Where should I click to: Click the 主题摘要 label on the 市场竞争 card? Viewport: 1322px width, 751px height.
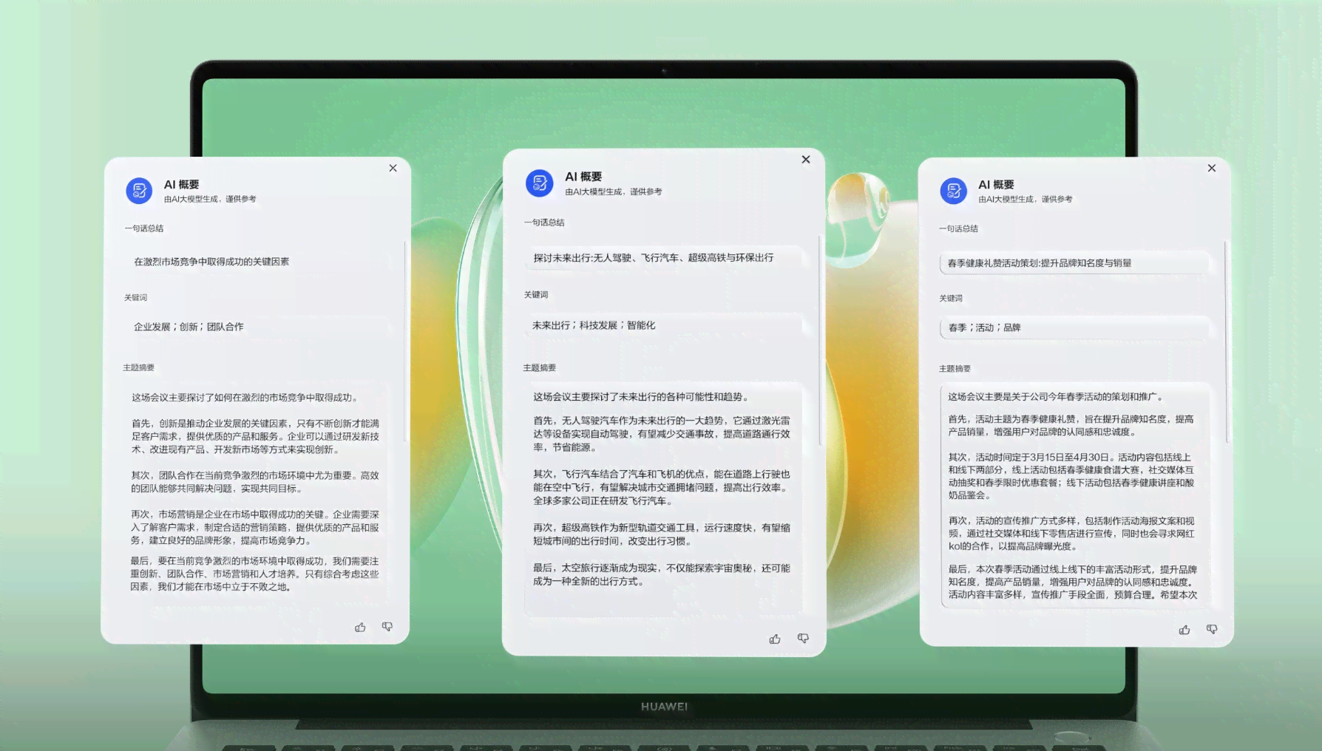(138, 368)
